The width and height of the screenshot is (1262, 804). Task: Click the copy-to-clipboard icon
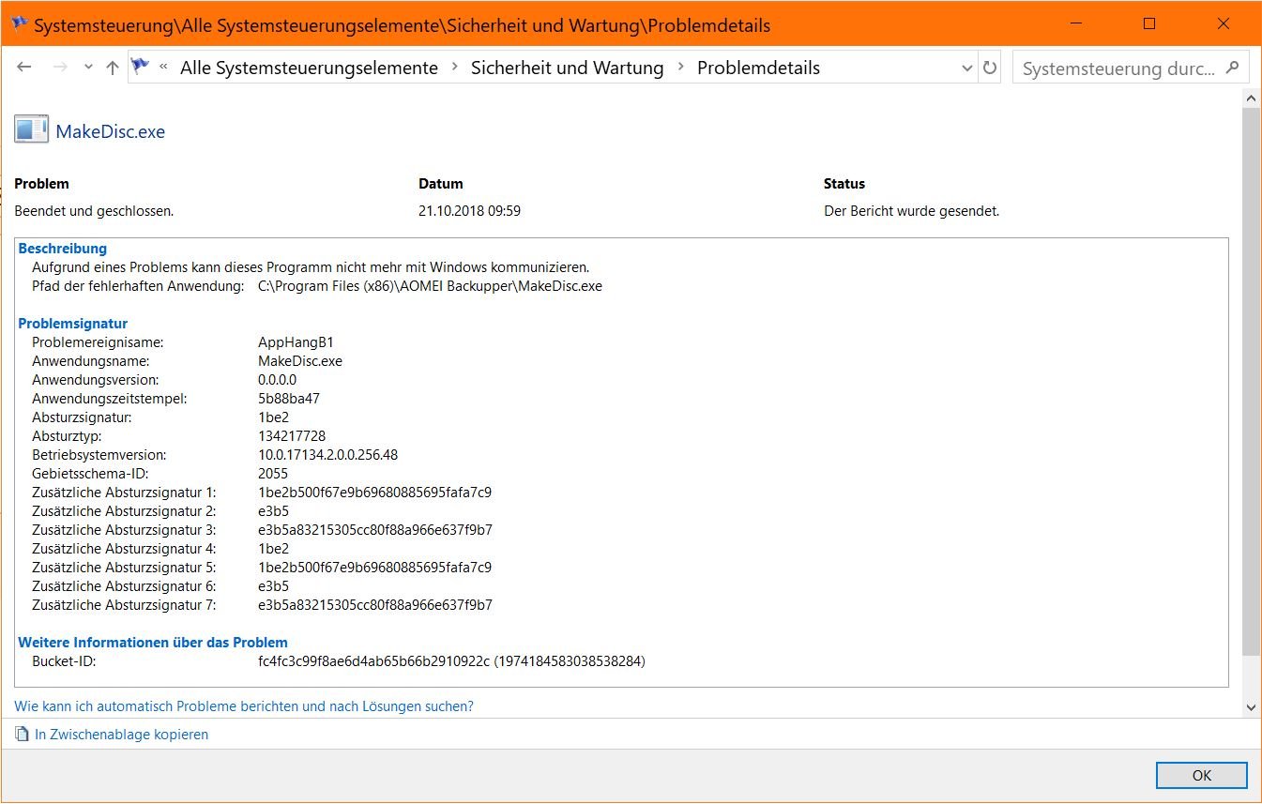point(22,735)
